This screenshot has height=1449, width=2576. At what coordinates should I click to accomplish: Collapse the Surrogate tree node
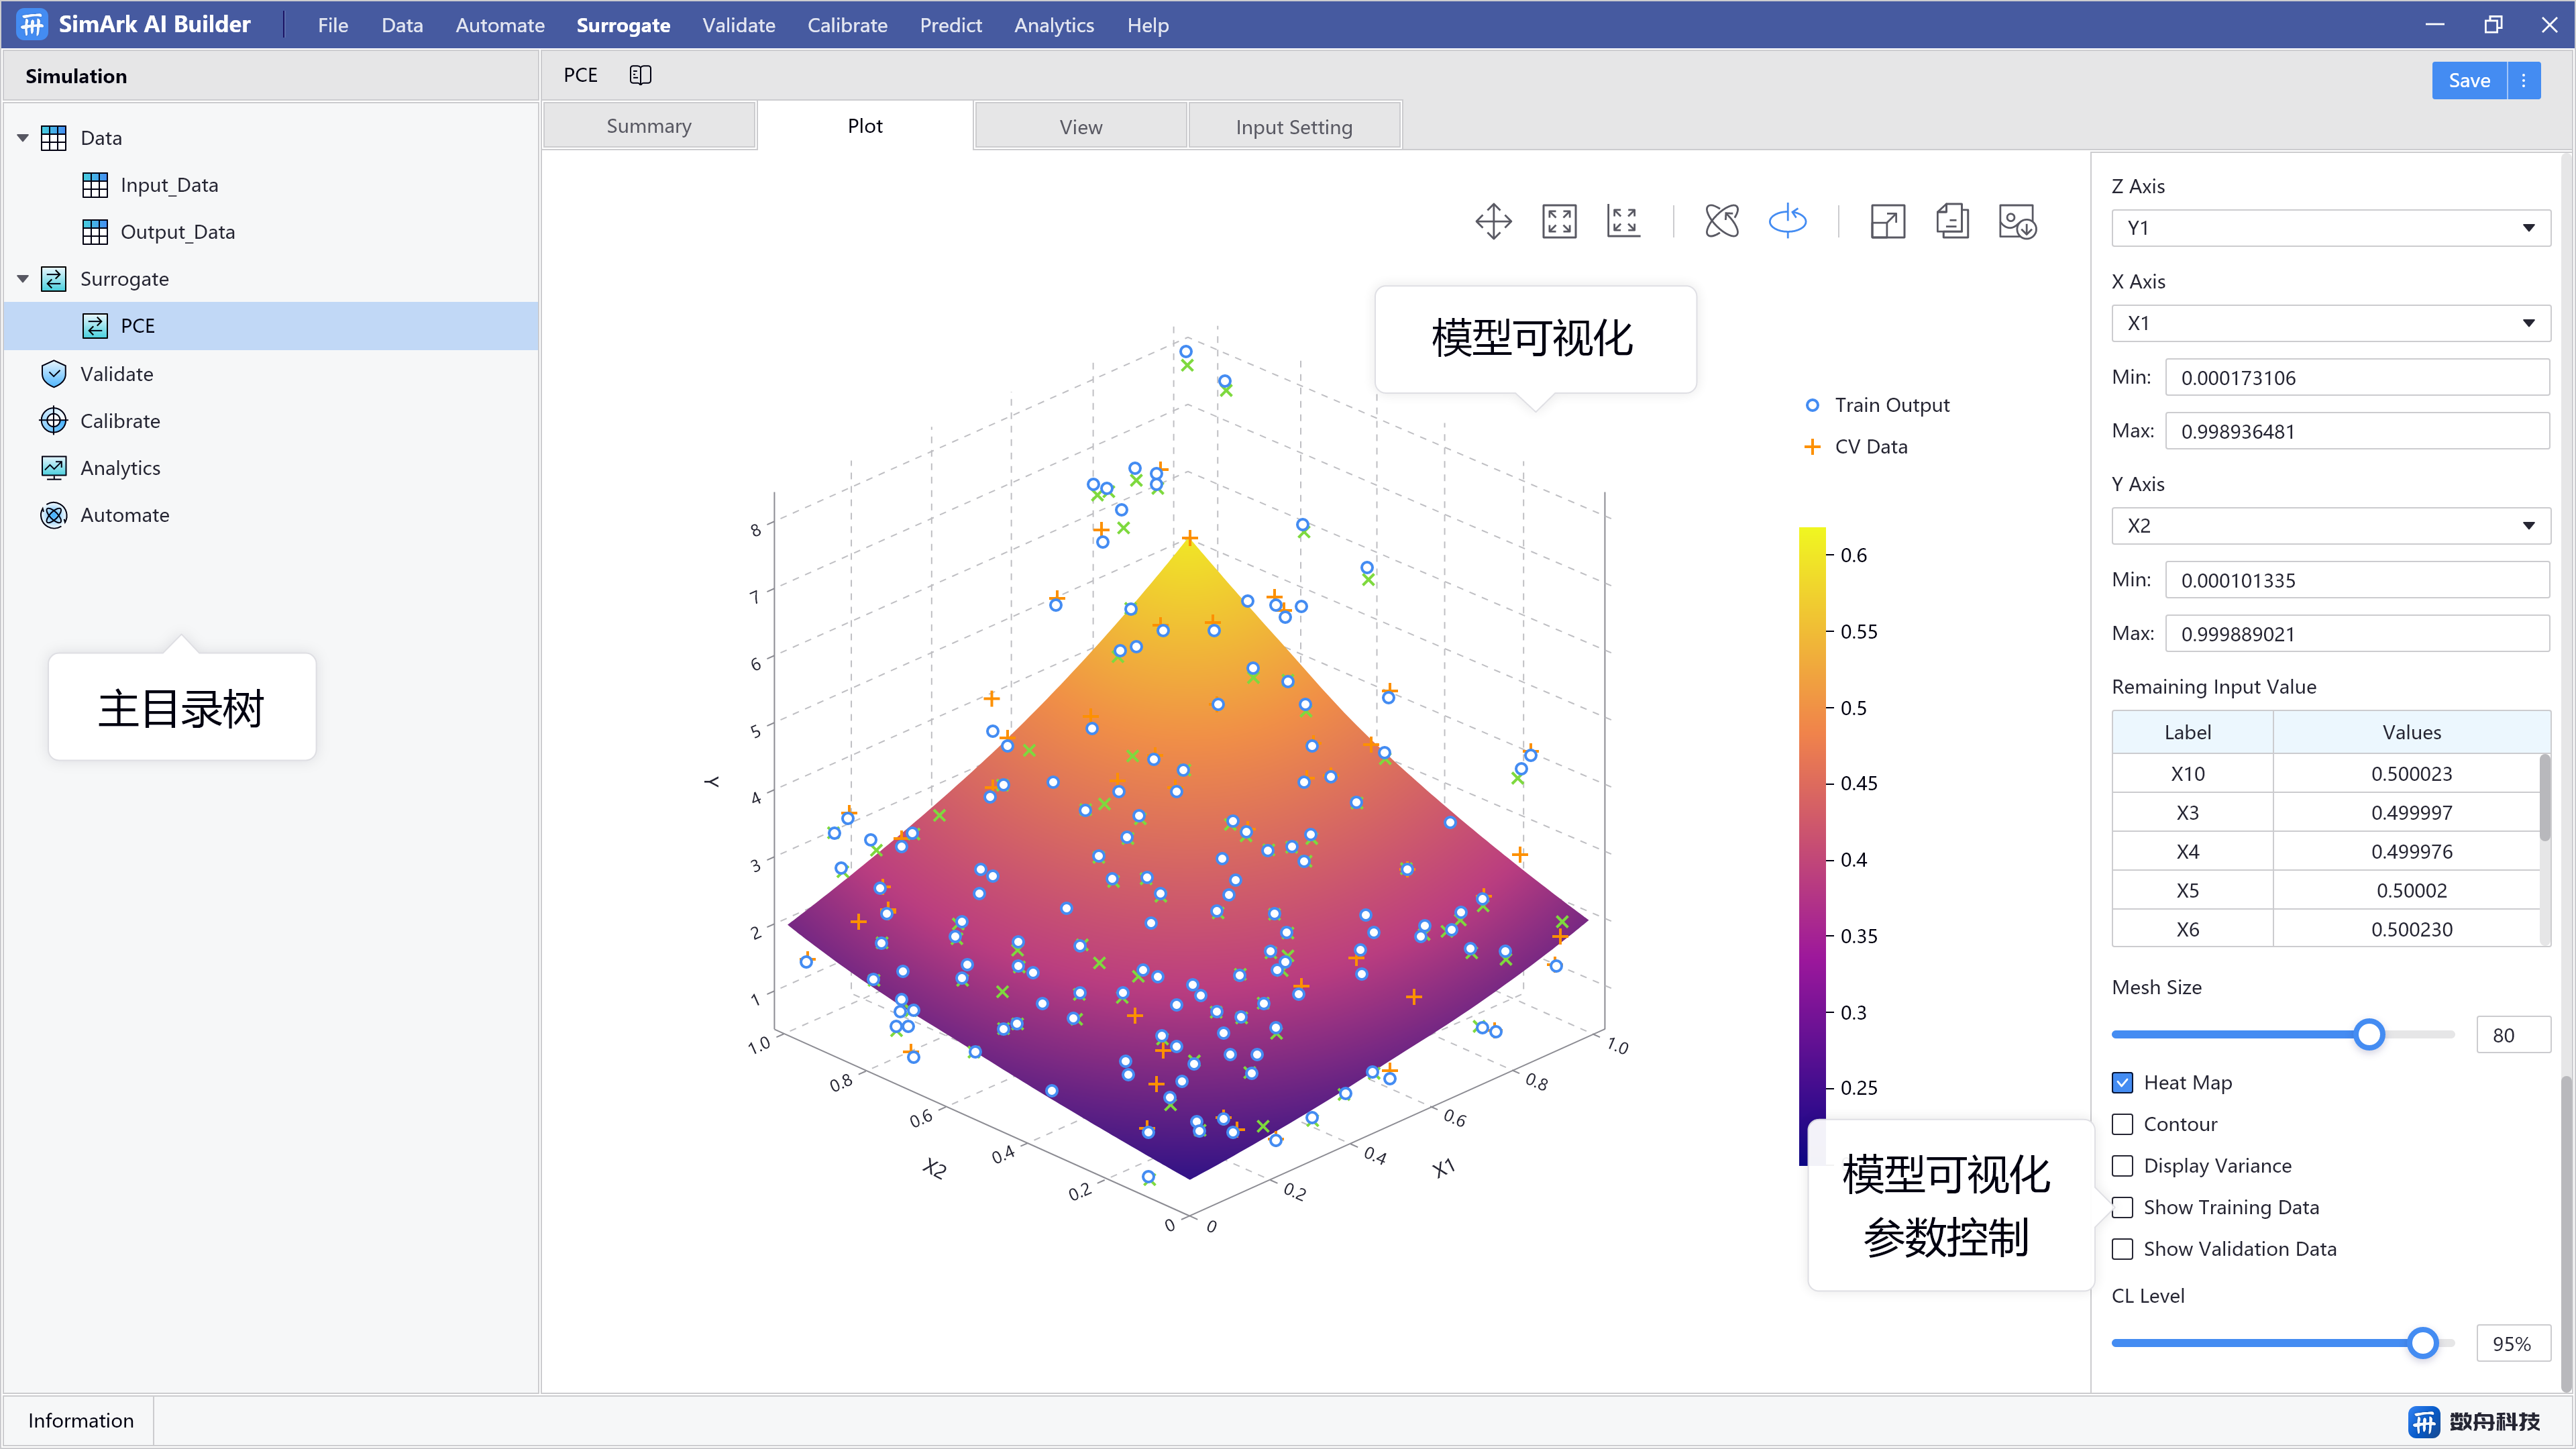(22, 279)
